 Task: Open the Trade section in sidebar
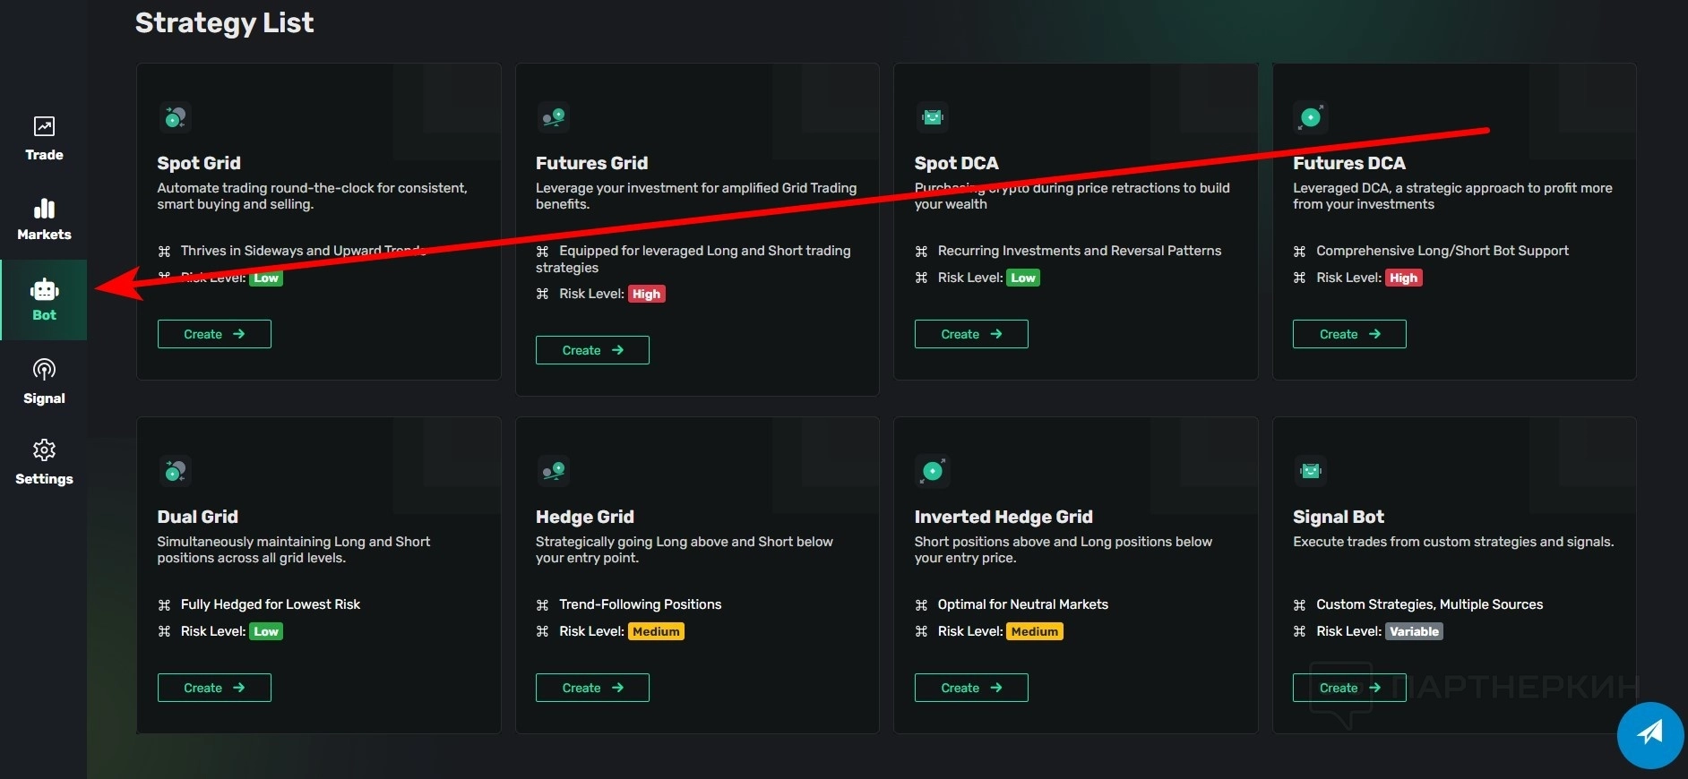click(44, 139)
